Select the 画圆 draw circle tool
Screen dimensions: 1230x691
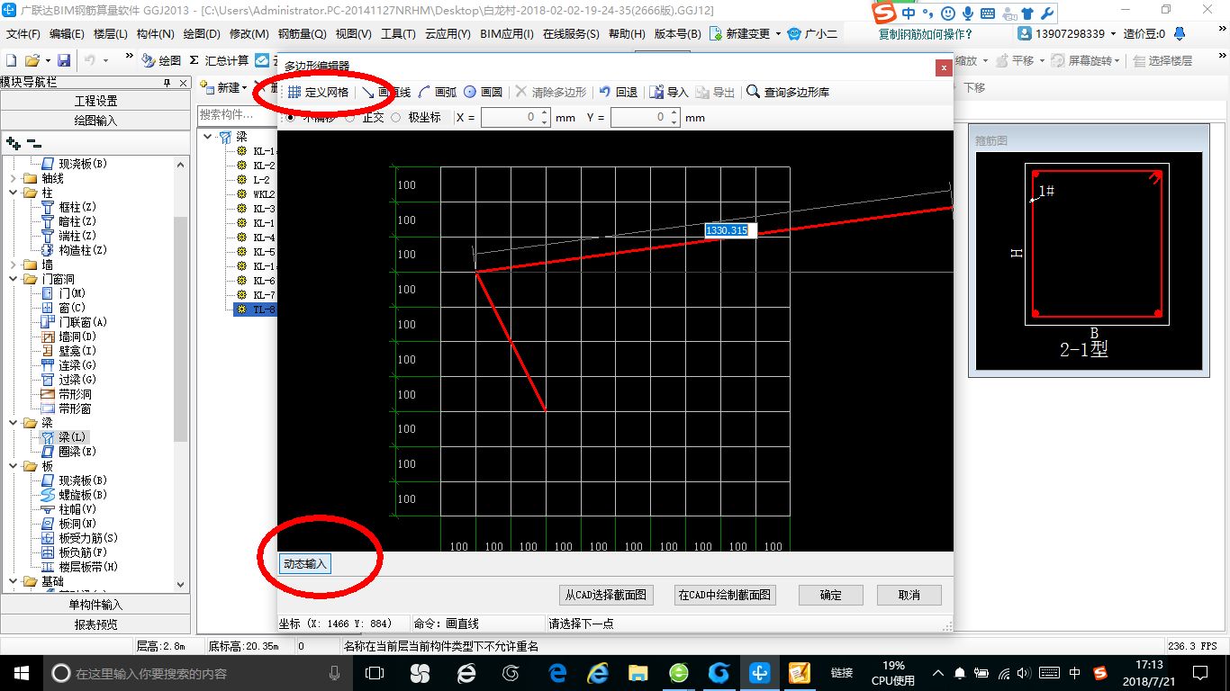[484, 92]
